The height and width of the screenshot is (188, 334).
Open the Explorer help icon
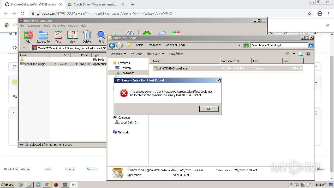pyautogui.click(x=308, y=54)
